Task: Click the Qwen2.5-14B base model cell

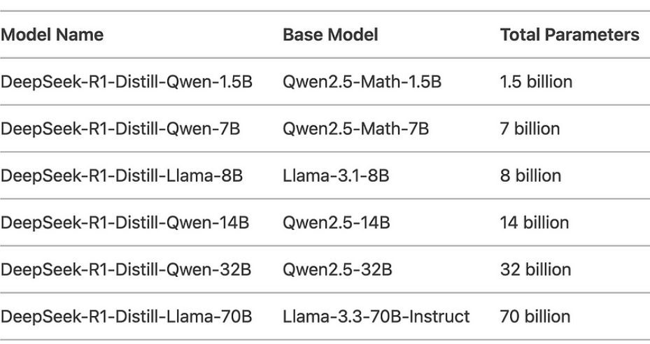Action: 337,222
